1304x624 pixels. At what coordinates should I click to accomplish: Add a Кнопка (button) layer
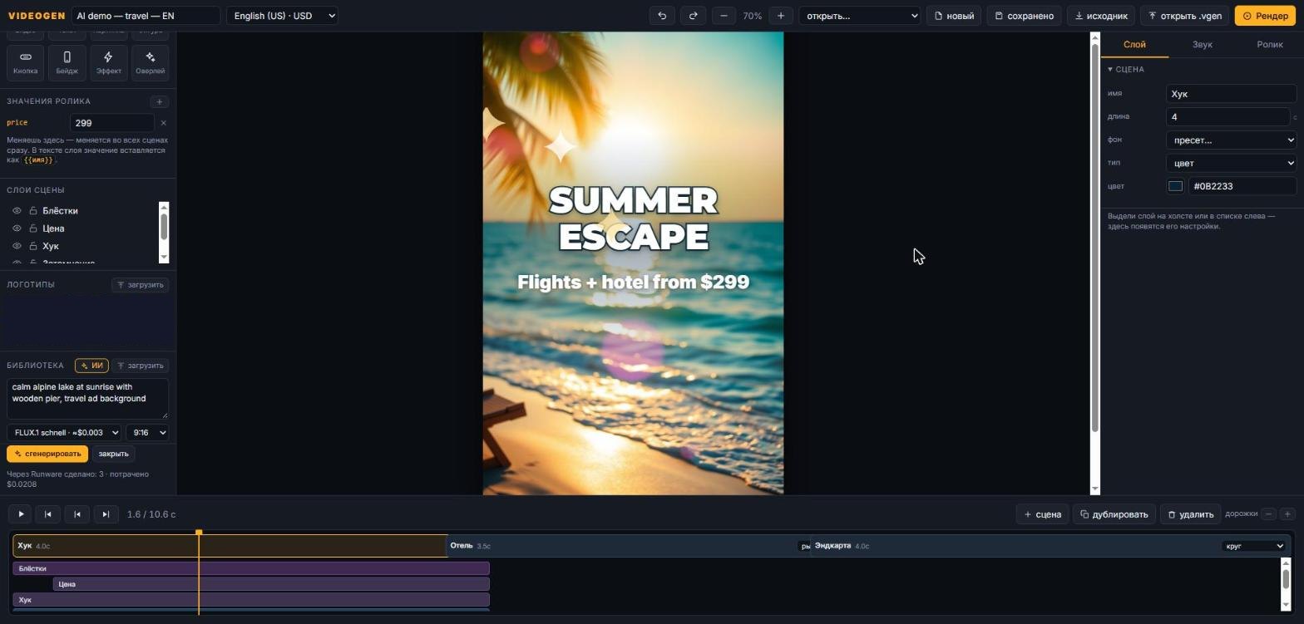tap(26, 62)
